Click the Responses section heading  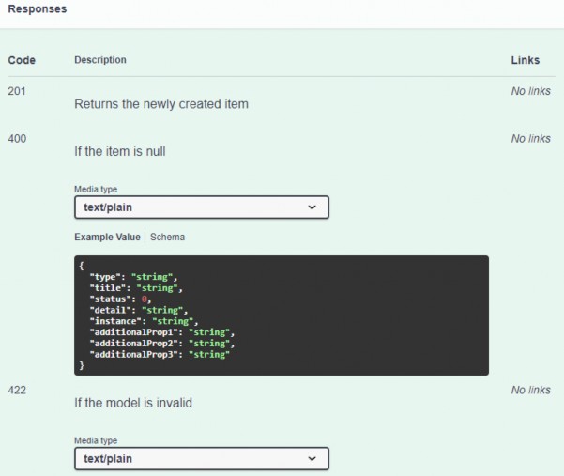[38, 9]
